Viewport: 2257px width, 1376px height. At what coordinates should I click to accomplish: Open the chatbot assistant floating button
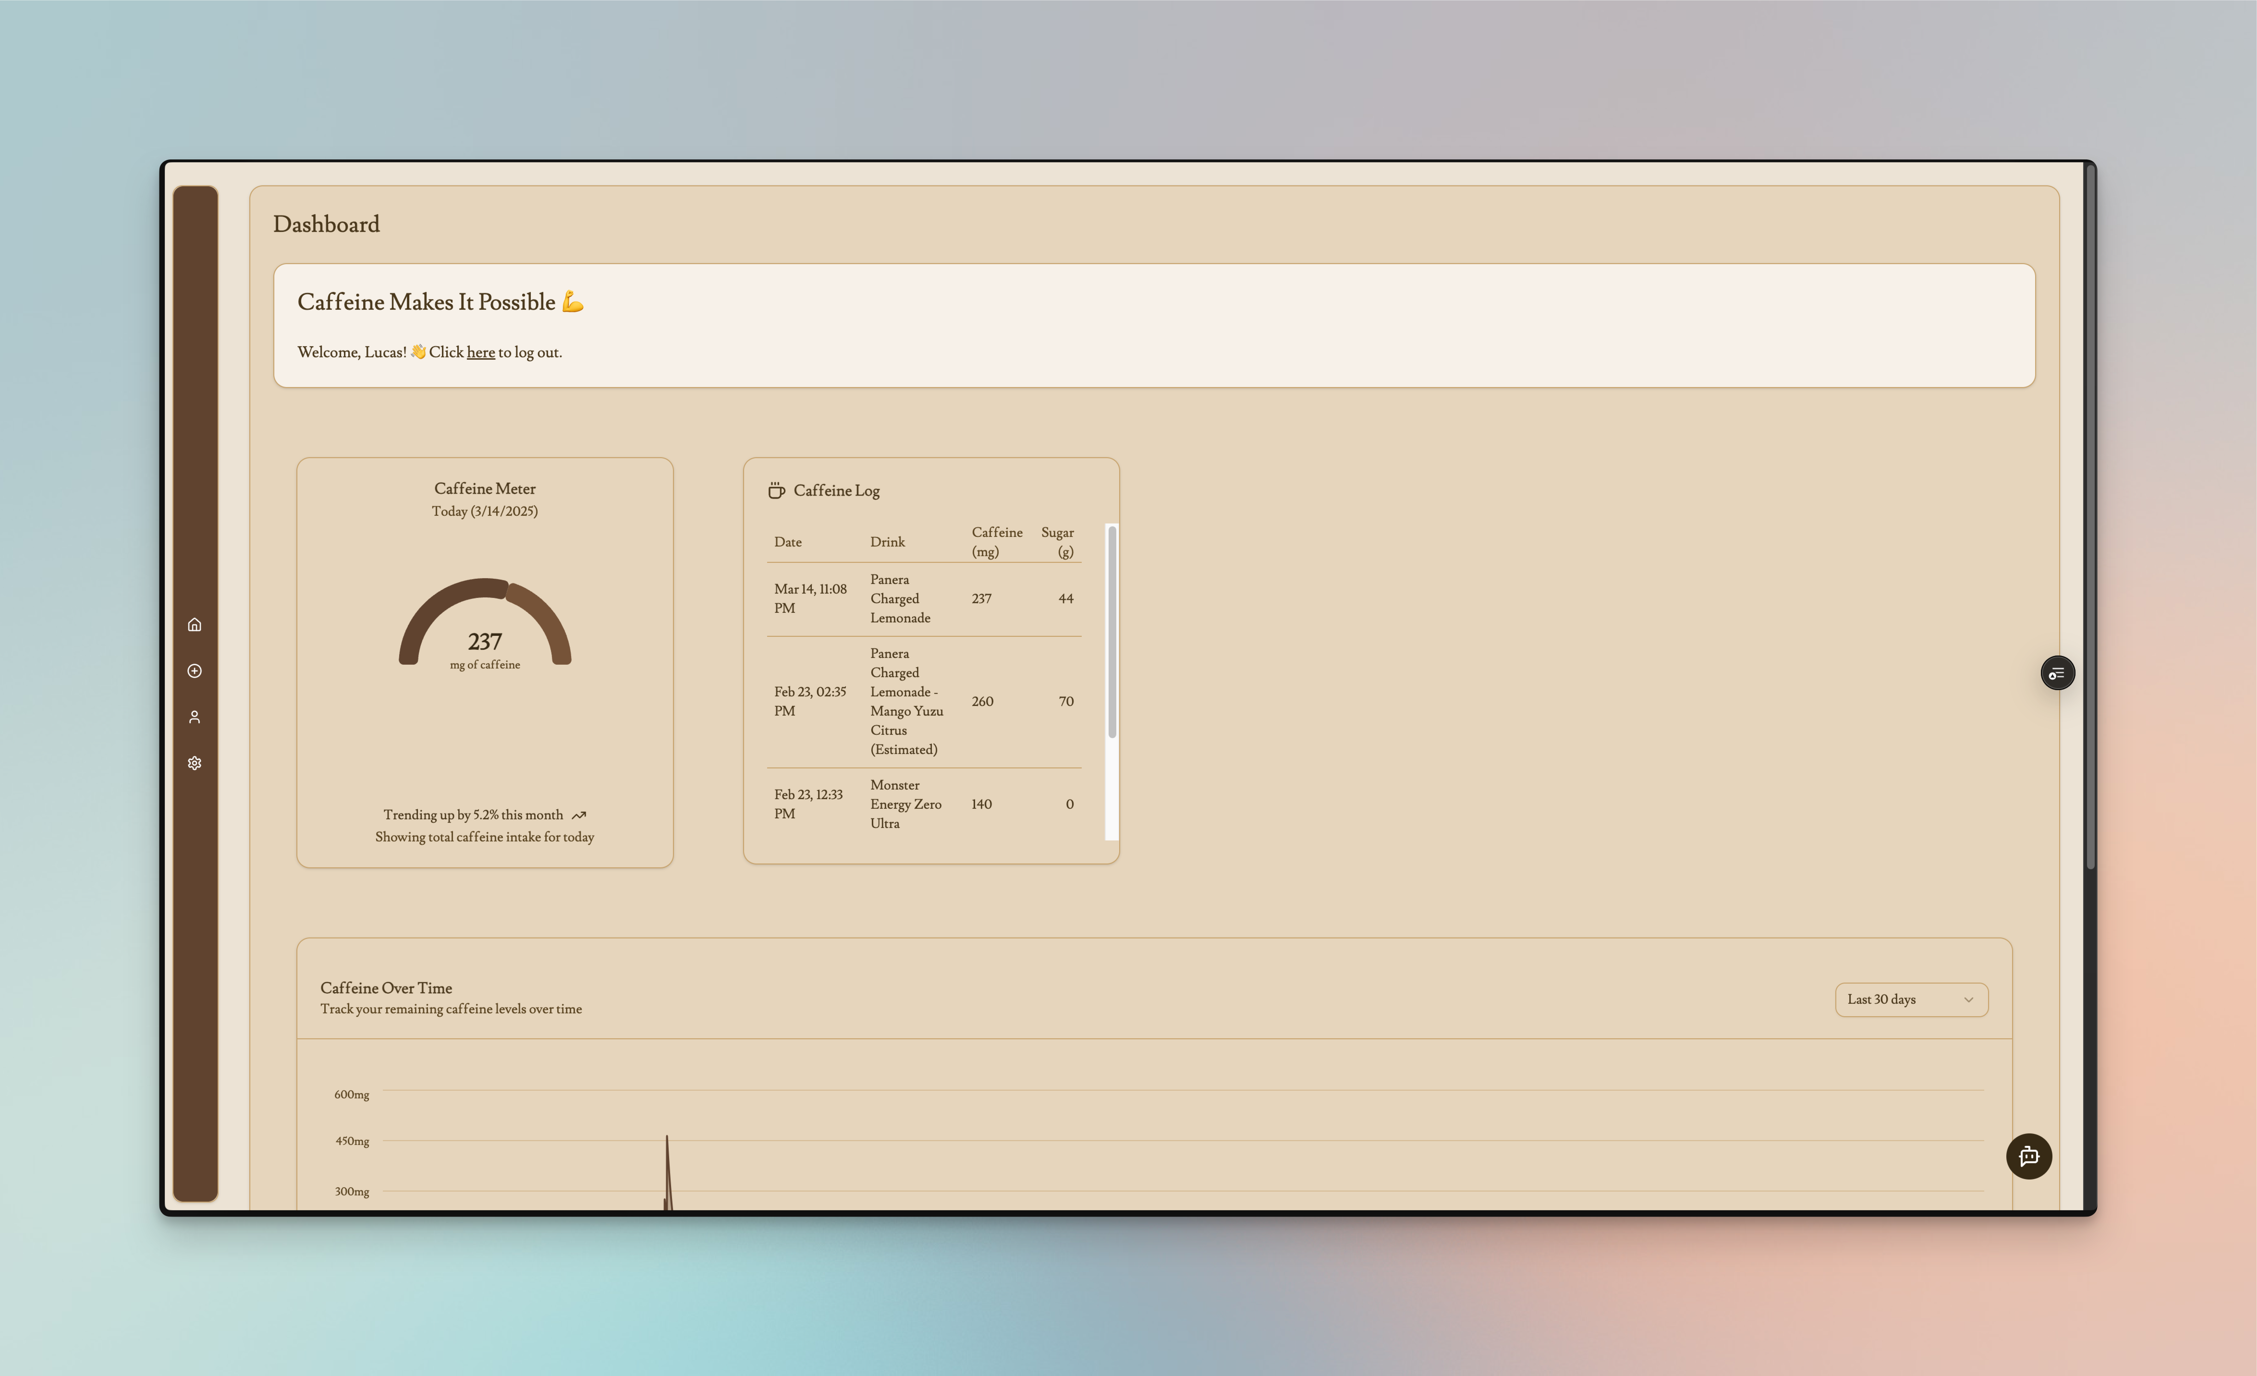pyautogui.click(x=2028, y=1156)
